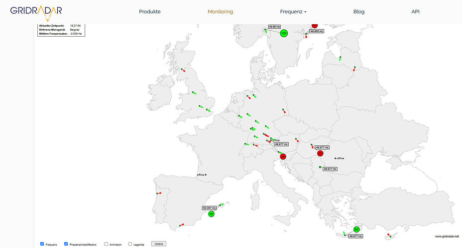
Task: Select the red marker in eastern Switzerland
Action: pos(255,145)
